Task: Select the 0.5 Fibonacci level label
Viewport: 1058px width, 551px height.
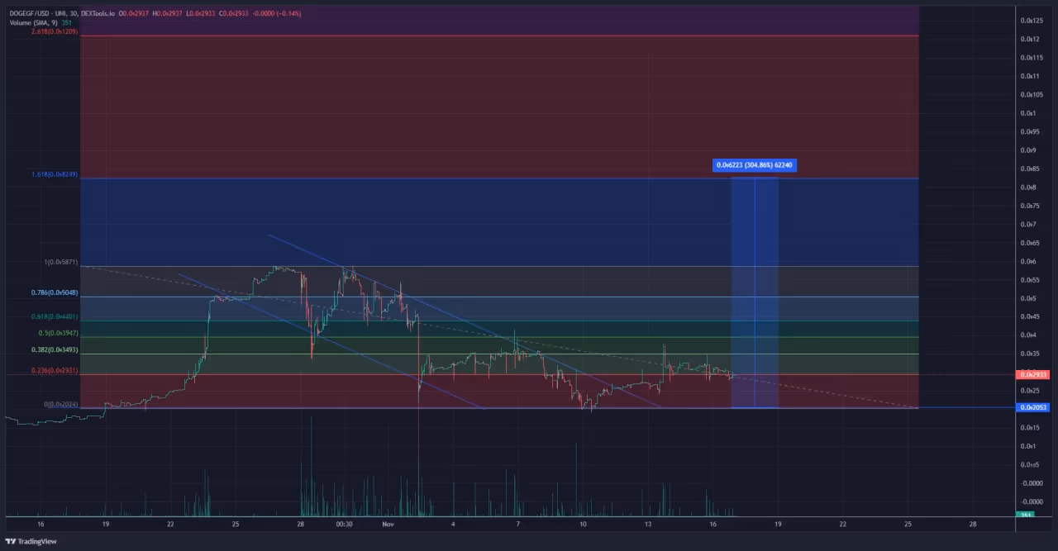Action: [58, 333]
